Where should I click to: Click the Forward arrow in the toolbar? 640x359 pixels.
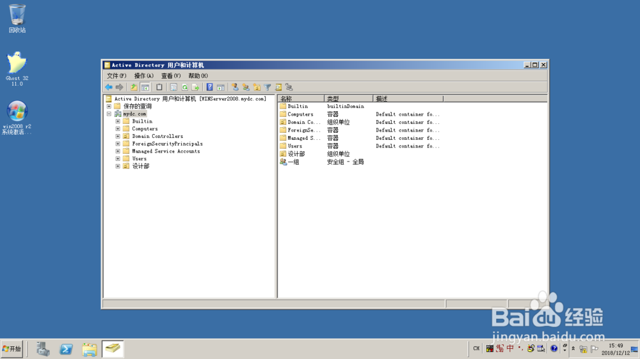click(x=119, y=88)
